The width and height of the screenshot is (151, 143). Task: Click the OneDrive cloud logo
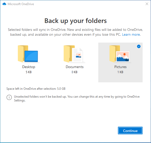(4, 4)
